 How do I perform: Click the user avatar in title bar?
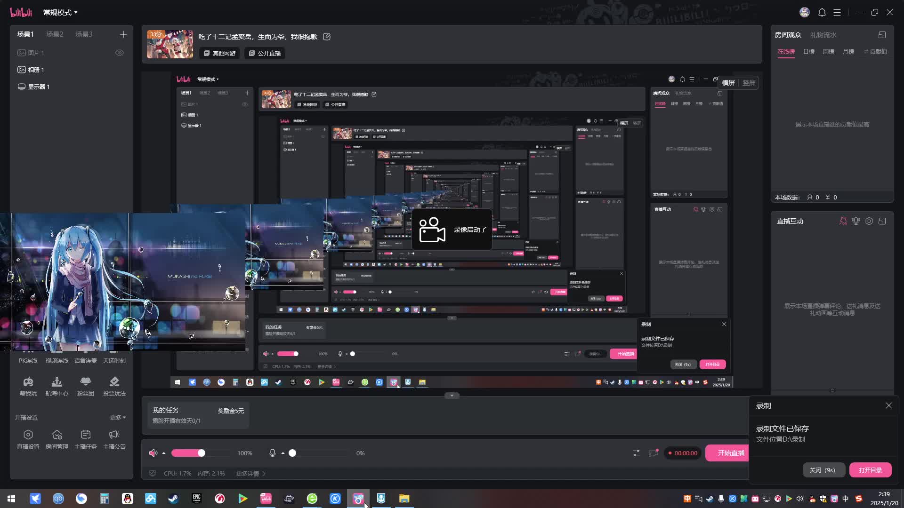(x=805, y=13)
